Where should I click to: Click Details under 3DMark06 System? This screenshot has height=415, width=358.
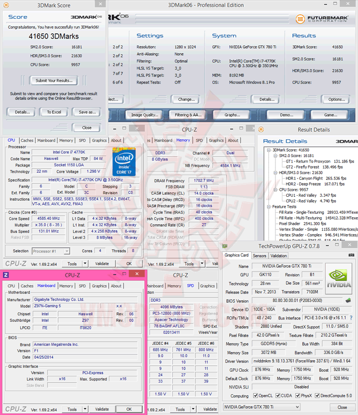tap(267, 99)
